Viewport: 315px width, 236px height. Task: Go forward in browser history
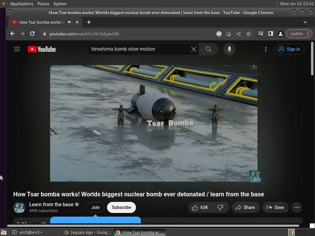22,34
